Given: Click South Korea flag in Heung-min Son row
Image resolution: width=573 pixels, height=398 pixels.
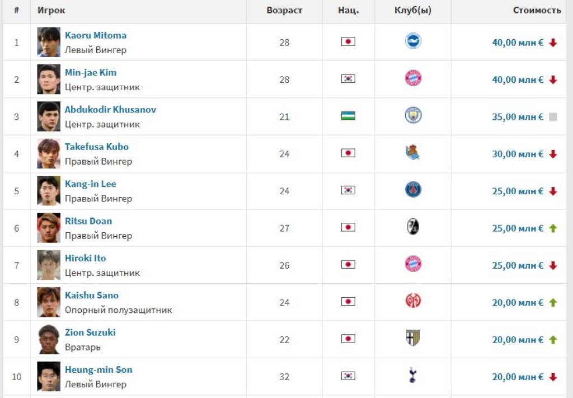Looking at the screenshot, I should 348,377.
